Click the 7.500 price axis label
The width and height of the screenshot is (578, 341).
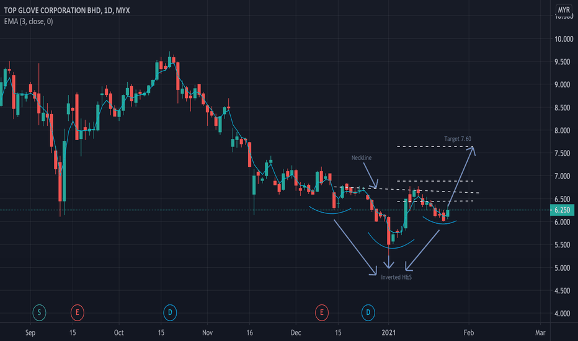coord(564,153)
